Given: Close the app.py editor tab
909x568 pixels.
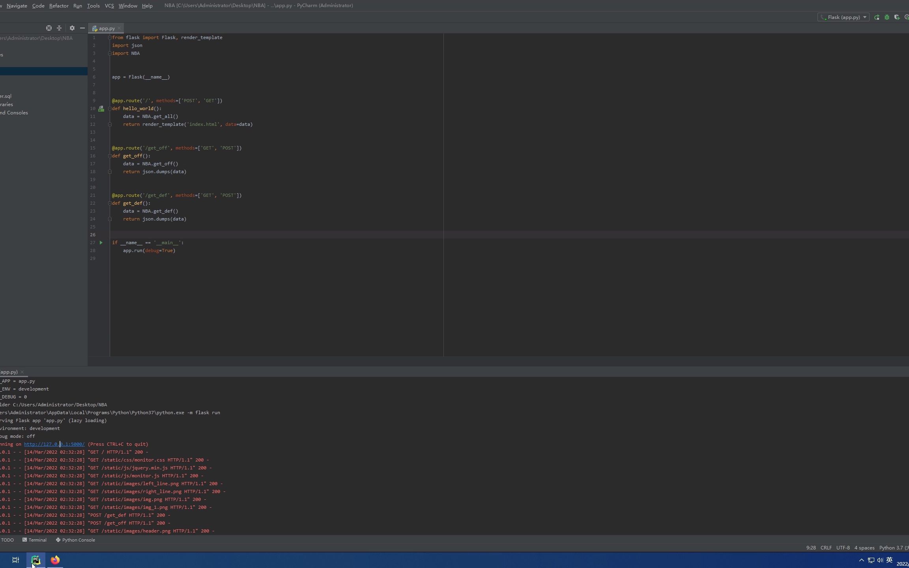Looking at the screenshot, I should (x=119, y=28).
